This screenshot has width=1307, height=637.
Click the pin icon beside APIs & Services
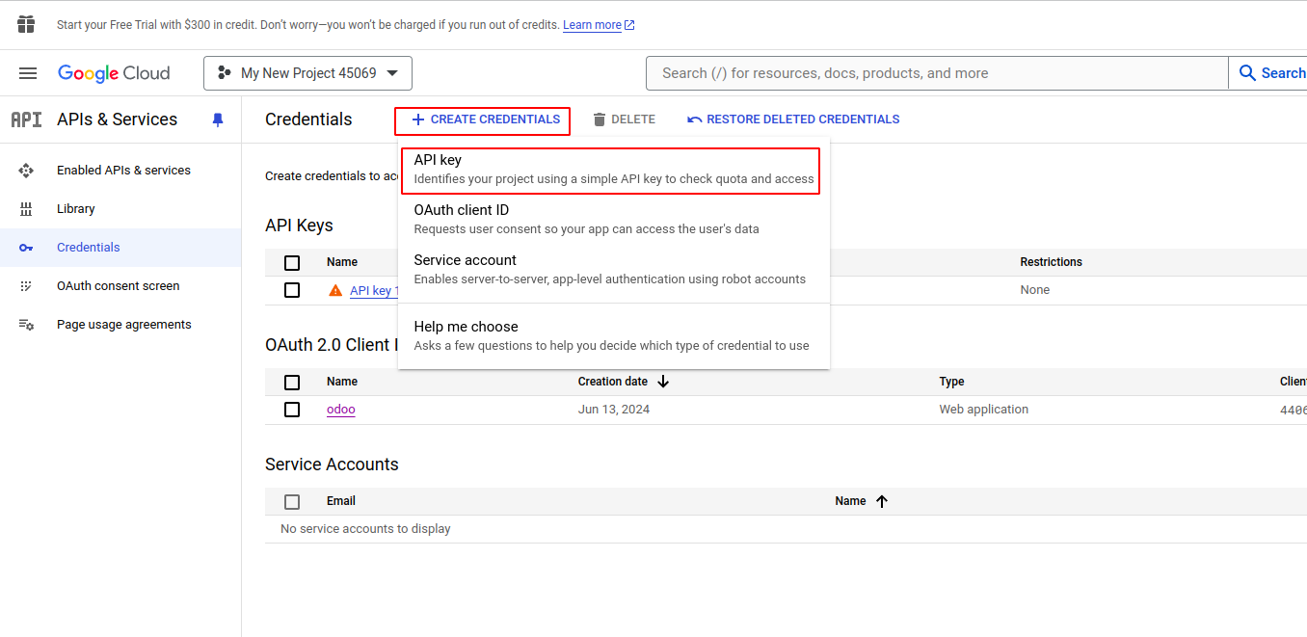[x=218, y=119]
